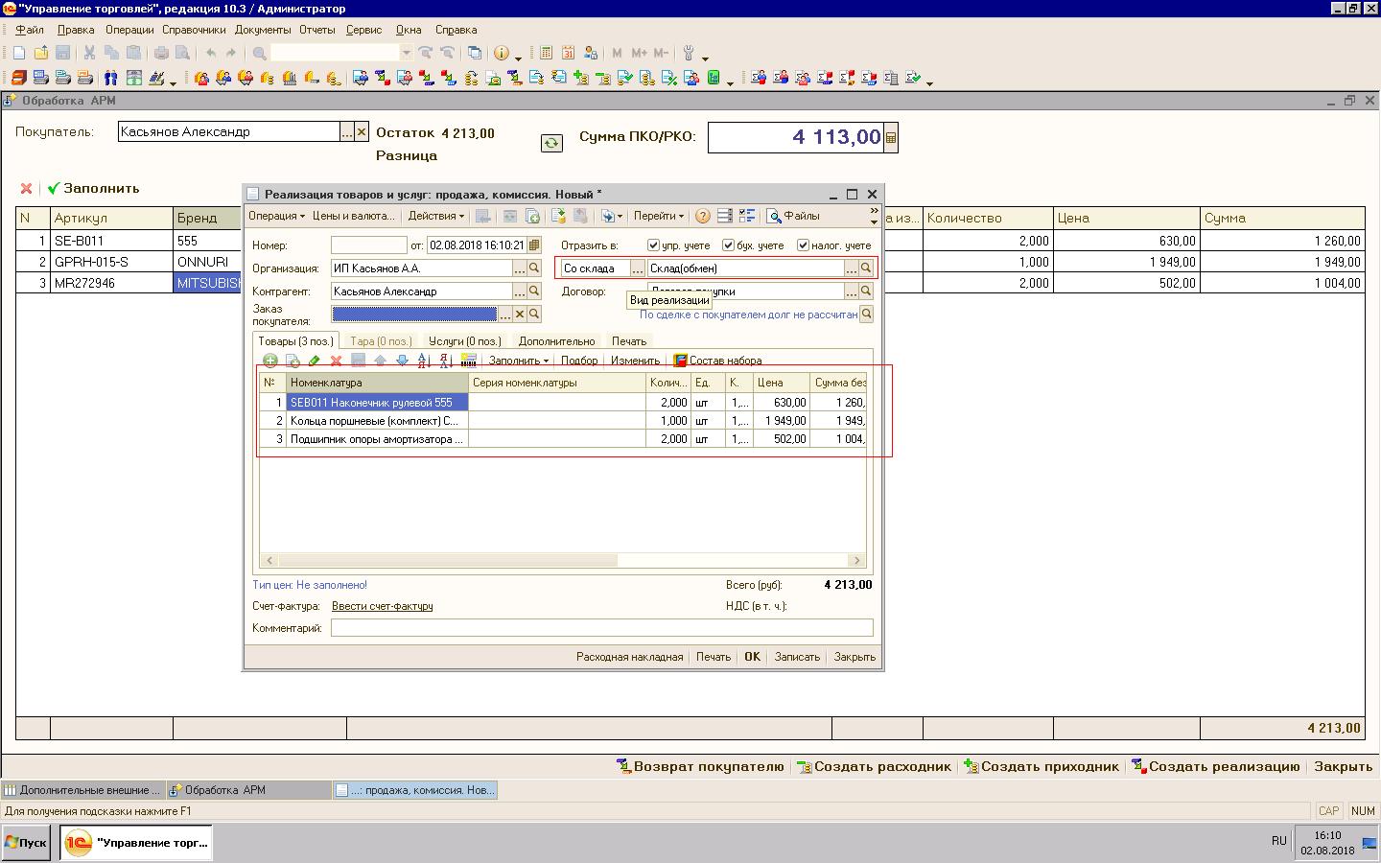Screen dimensions: 1381x863
Task: Toggle the упр. учете checkbox
Action: [x=653, y=245]
